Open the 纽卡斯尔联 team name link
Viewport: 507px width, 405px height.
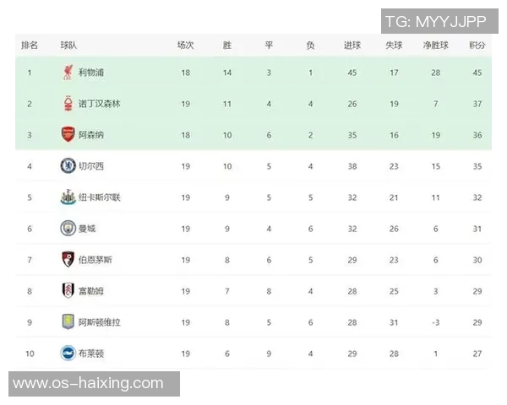click(x=99, y=197)
